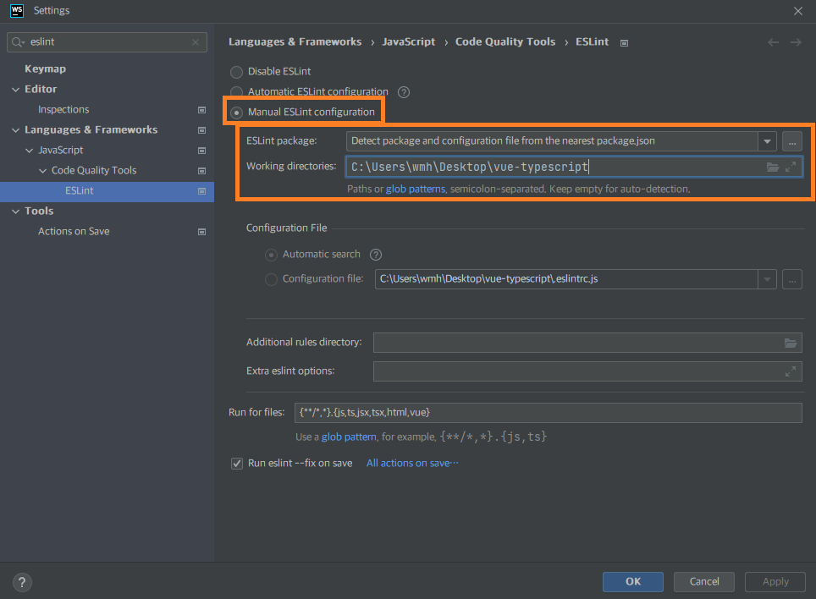Select Manual ESLint configuration radio

coord(237,113)
